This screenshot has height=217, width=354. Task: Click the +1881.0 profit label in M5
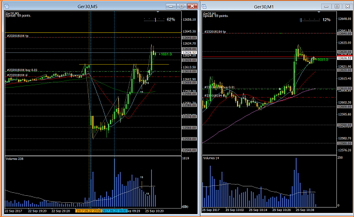[x=165, y=54]
